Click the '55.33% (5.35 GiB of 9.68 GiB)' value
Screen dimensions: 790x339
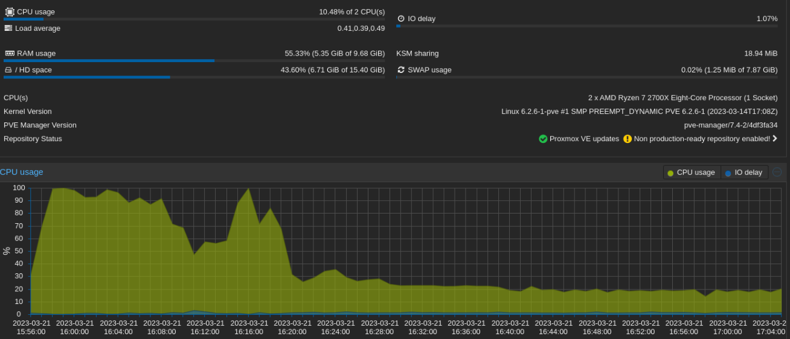coord(335,53)
